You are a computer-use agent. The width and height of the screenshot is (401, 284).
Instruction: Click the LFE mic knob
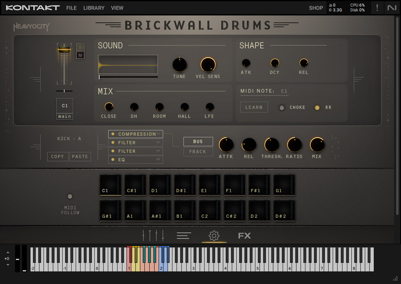(210, 107)
